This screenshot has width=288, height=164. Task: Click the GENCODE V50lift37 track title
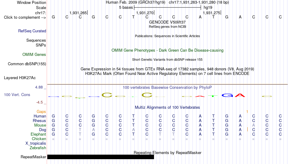(167, 22)
